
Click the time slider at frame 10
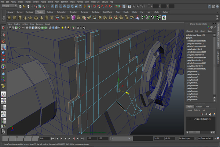click(x=16, y=139)
